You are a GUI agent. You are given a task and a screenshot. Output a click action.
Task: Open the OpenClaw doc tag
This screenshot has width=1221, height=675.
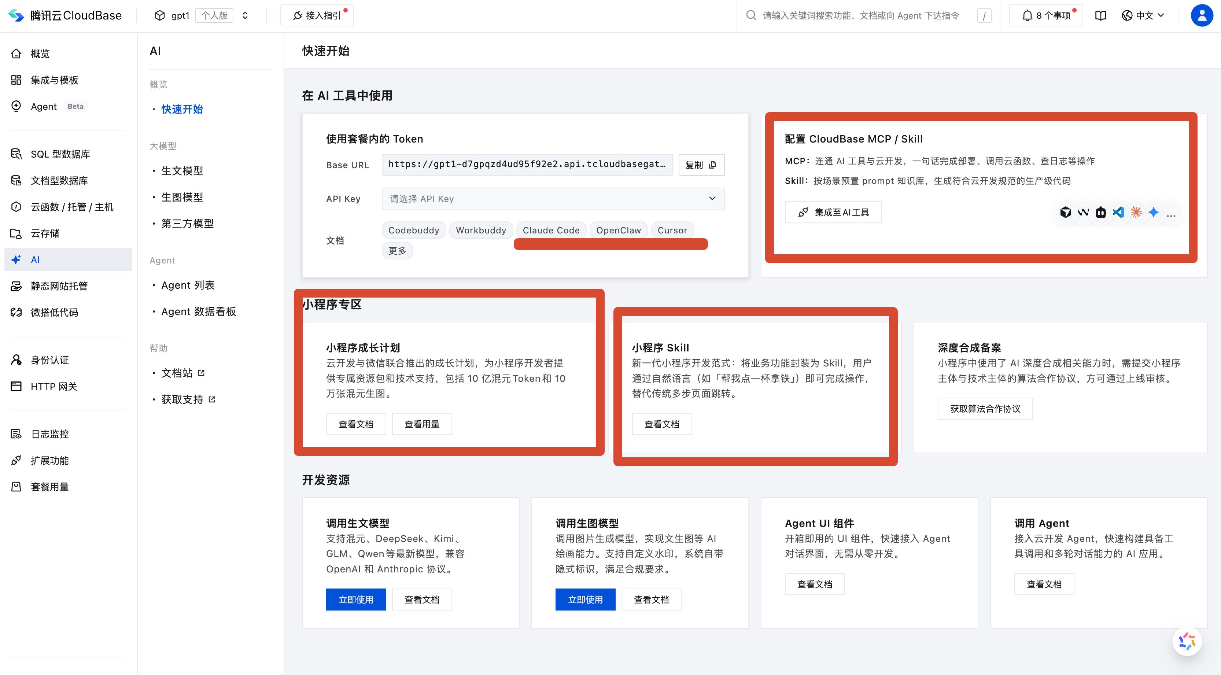point(618,230)
